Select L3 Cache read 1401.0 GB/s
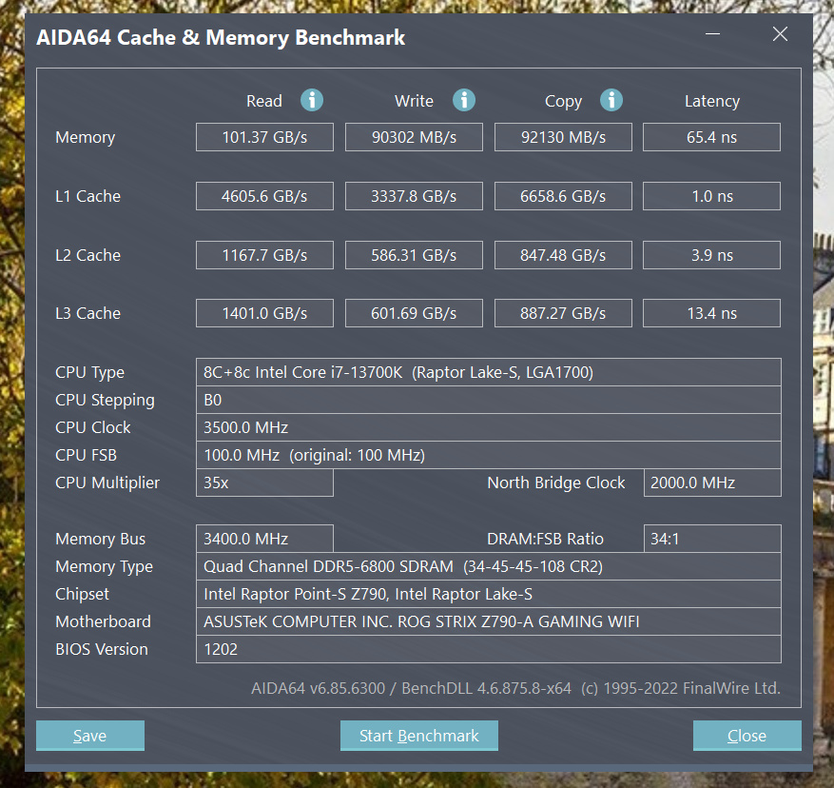The height and width of the screenshot is (788, 834). (x=264, y=313)
